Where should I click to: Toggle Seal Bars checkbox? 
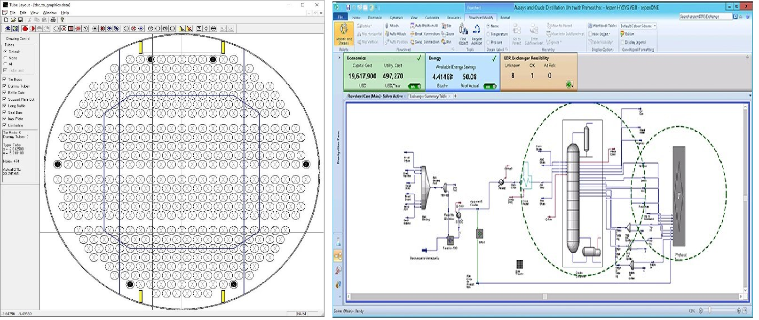5,112
